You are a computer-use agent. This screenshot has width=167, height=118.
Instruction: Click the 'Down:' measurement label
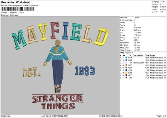(x=123, y=35)
